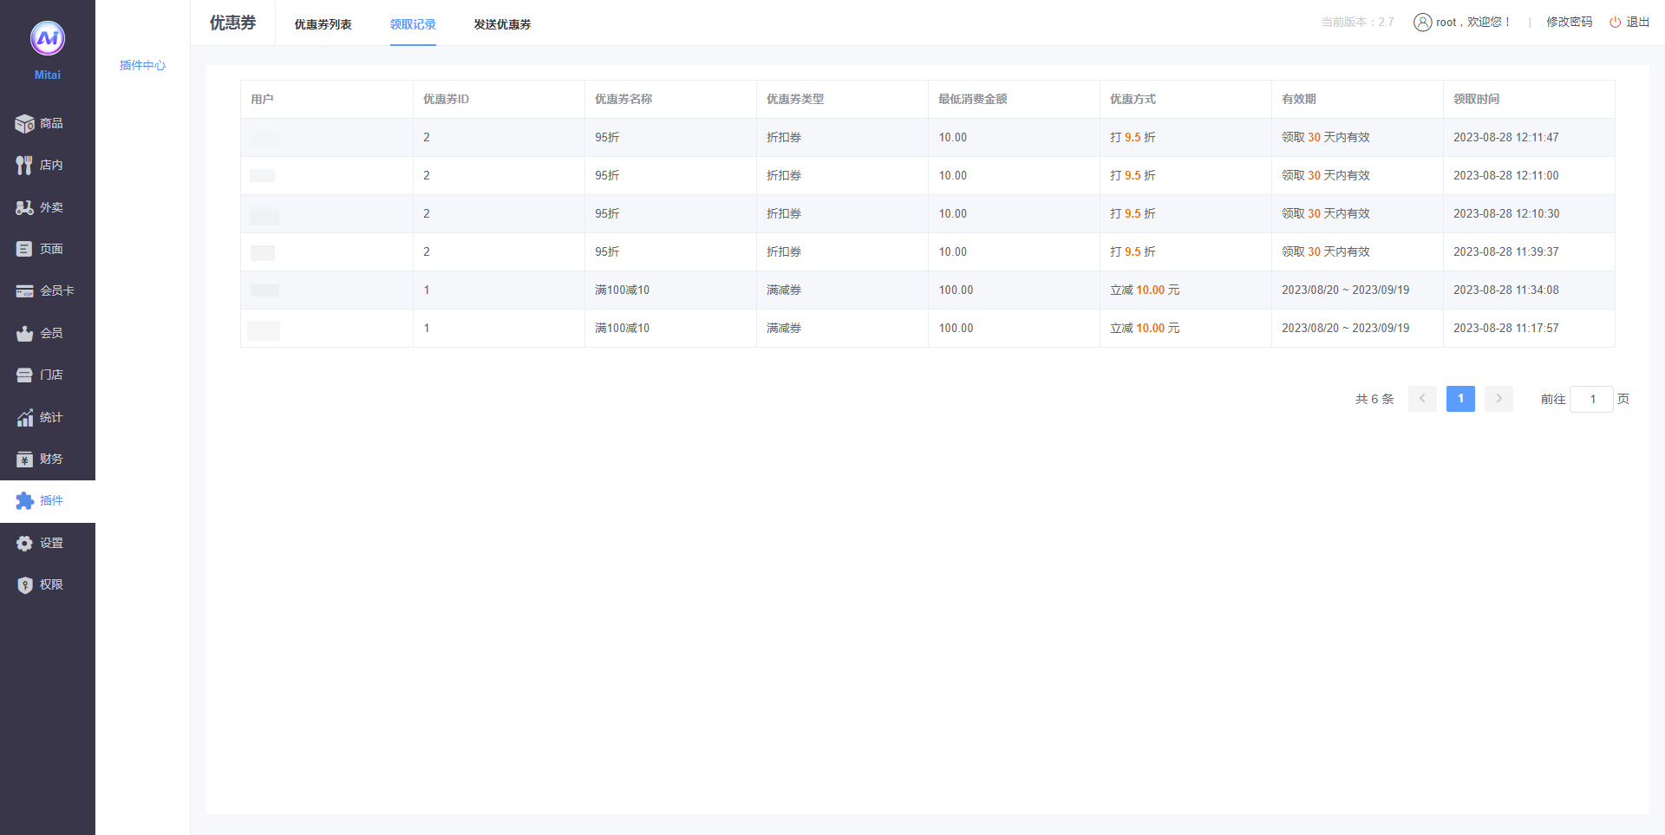Open the 权限 permissions shield icon
Image resolution: width=1665 pixels, height=835 pixels.
click(24, 585)
